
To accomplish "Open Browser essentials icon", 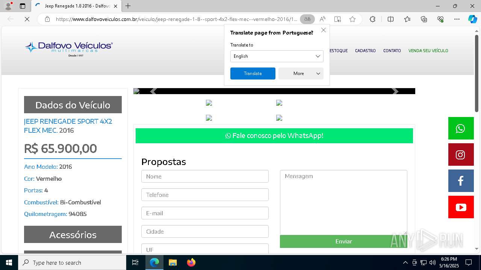I will tap(440, 19).
